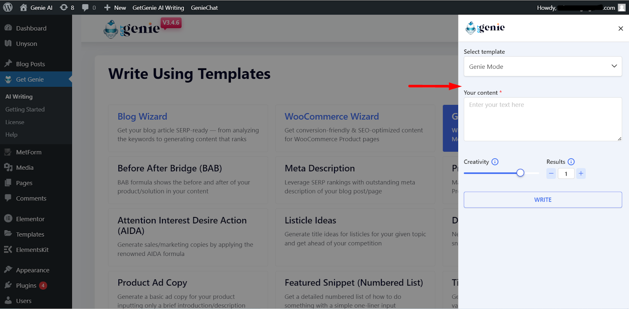Click the Templates folder icon in sidebar

8,234
